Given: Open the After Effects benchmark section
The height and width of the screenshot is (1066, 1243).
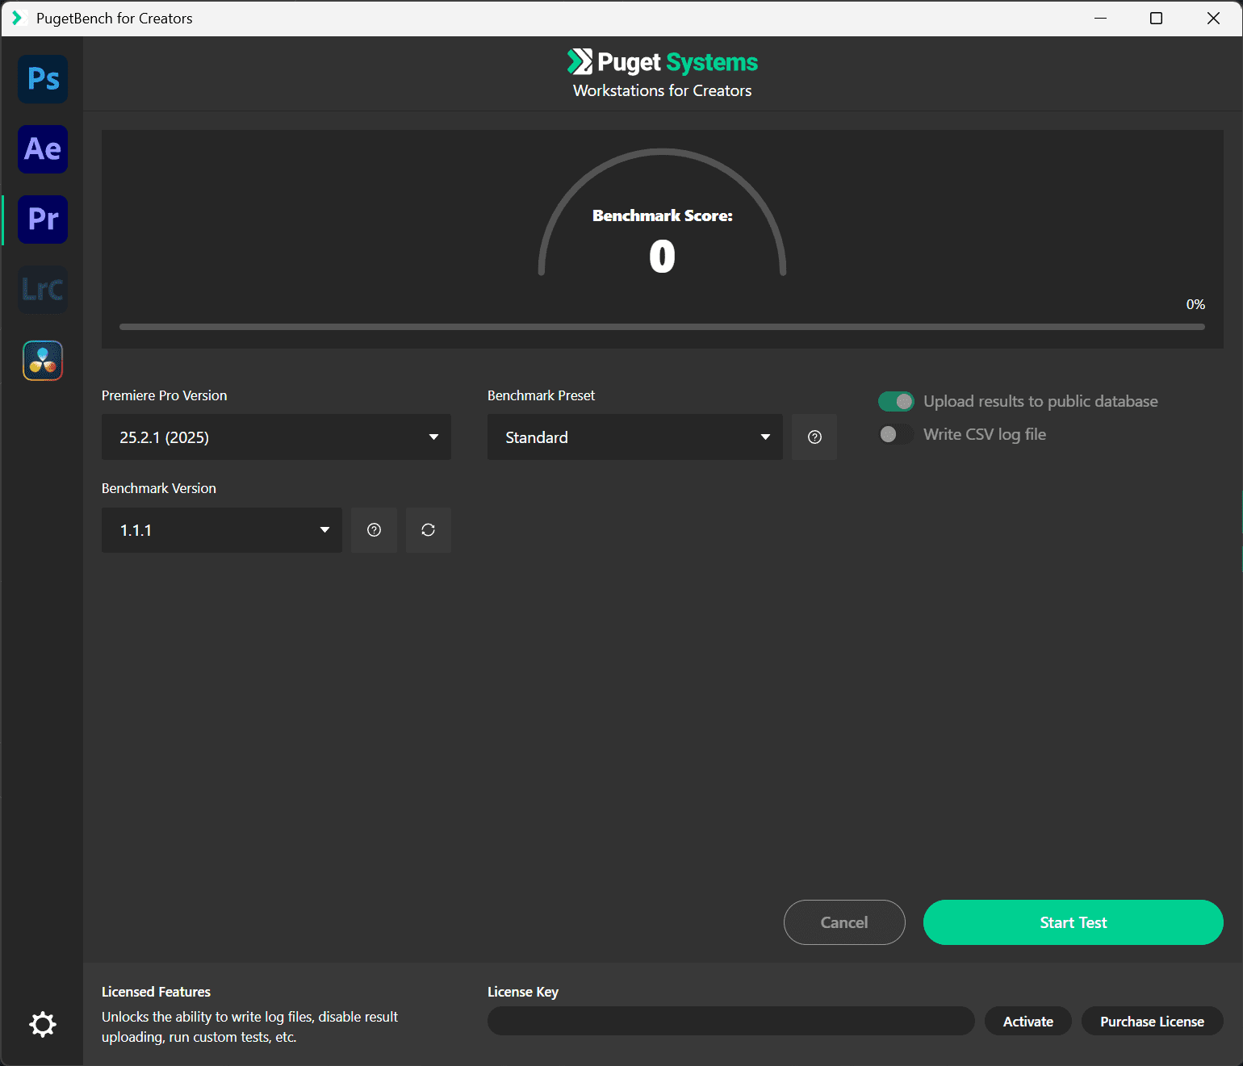Looking at the screenshot, I should 42,149.
